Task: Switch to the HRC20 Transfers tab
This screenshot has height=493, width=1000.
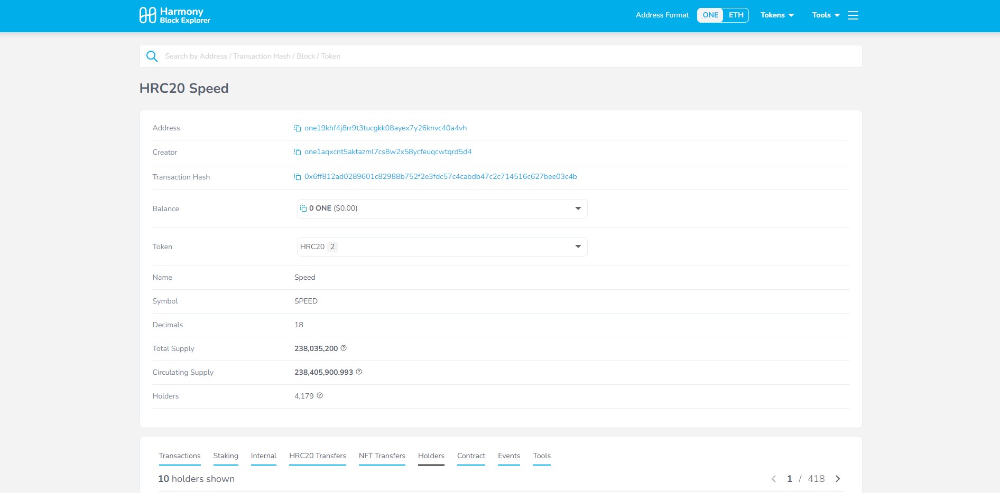Action: [x=318, y=456]
